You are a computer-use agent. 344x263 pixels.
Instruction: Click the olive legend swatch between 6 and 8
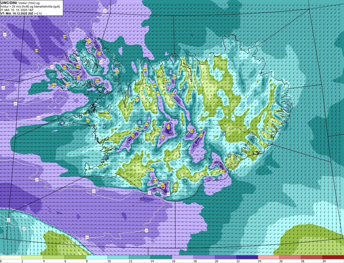pos(75,257)
